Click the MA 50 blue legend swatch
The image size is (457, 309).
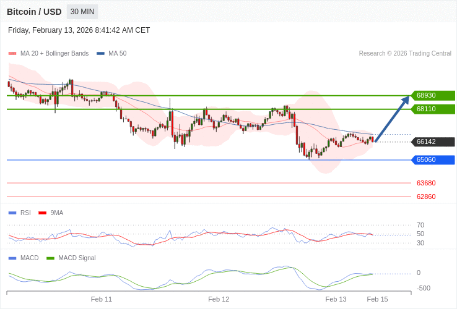click(x=100, y=54)
